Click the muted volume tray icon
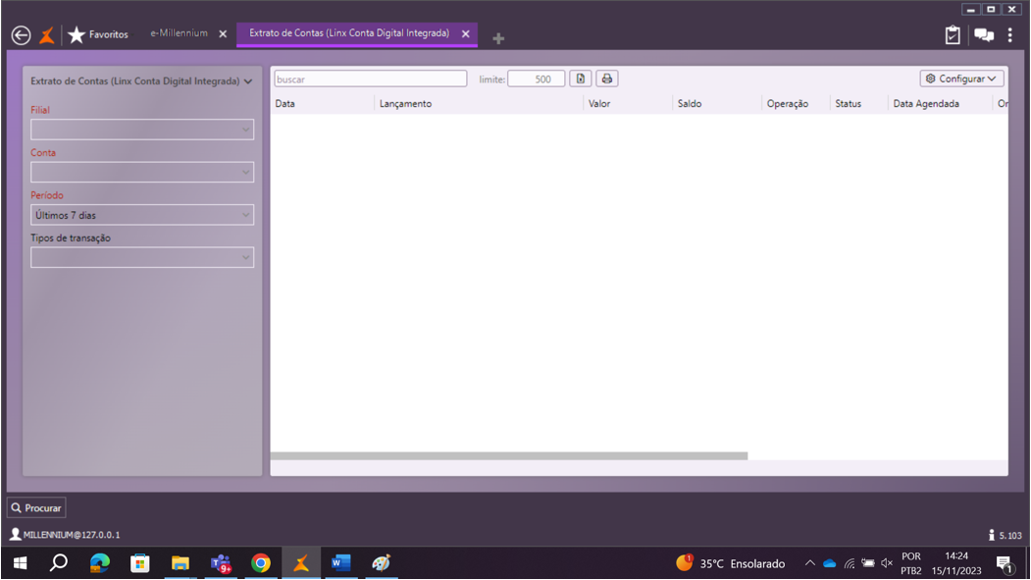 click(x=887, y=563)
